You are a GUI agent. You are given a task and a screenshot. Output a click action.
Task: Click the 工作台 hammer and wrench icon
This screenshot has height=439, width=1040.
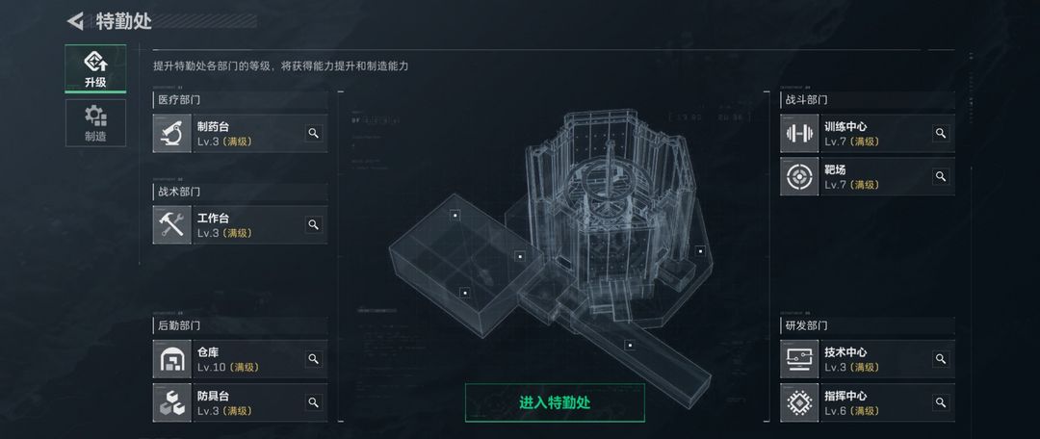click(x=171, y=225)
